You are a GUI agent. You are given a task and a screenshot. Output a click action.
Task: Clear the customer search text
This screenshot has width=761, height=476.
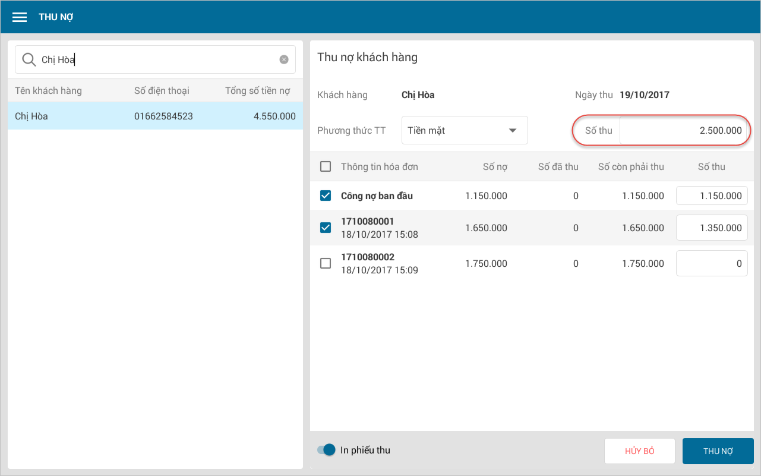tap(284, 59)
